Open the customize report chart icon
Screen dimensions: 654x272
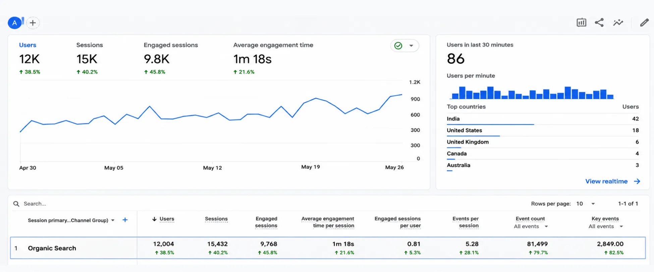[581, 22]
